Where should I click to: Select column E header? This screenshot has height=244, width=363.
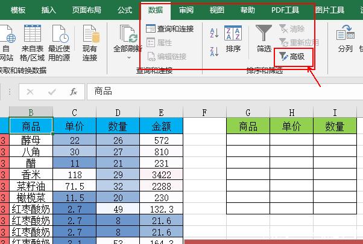click(x=162, y=112)
